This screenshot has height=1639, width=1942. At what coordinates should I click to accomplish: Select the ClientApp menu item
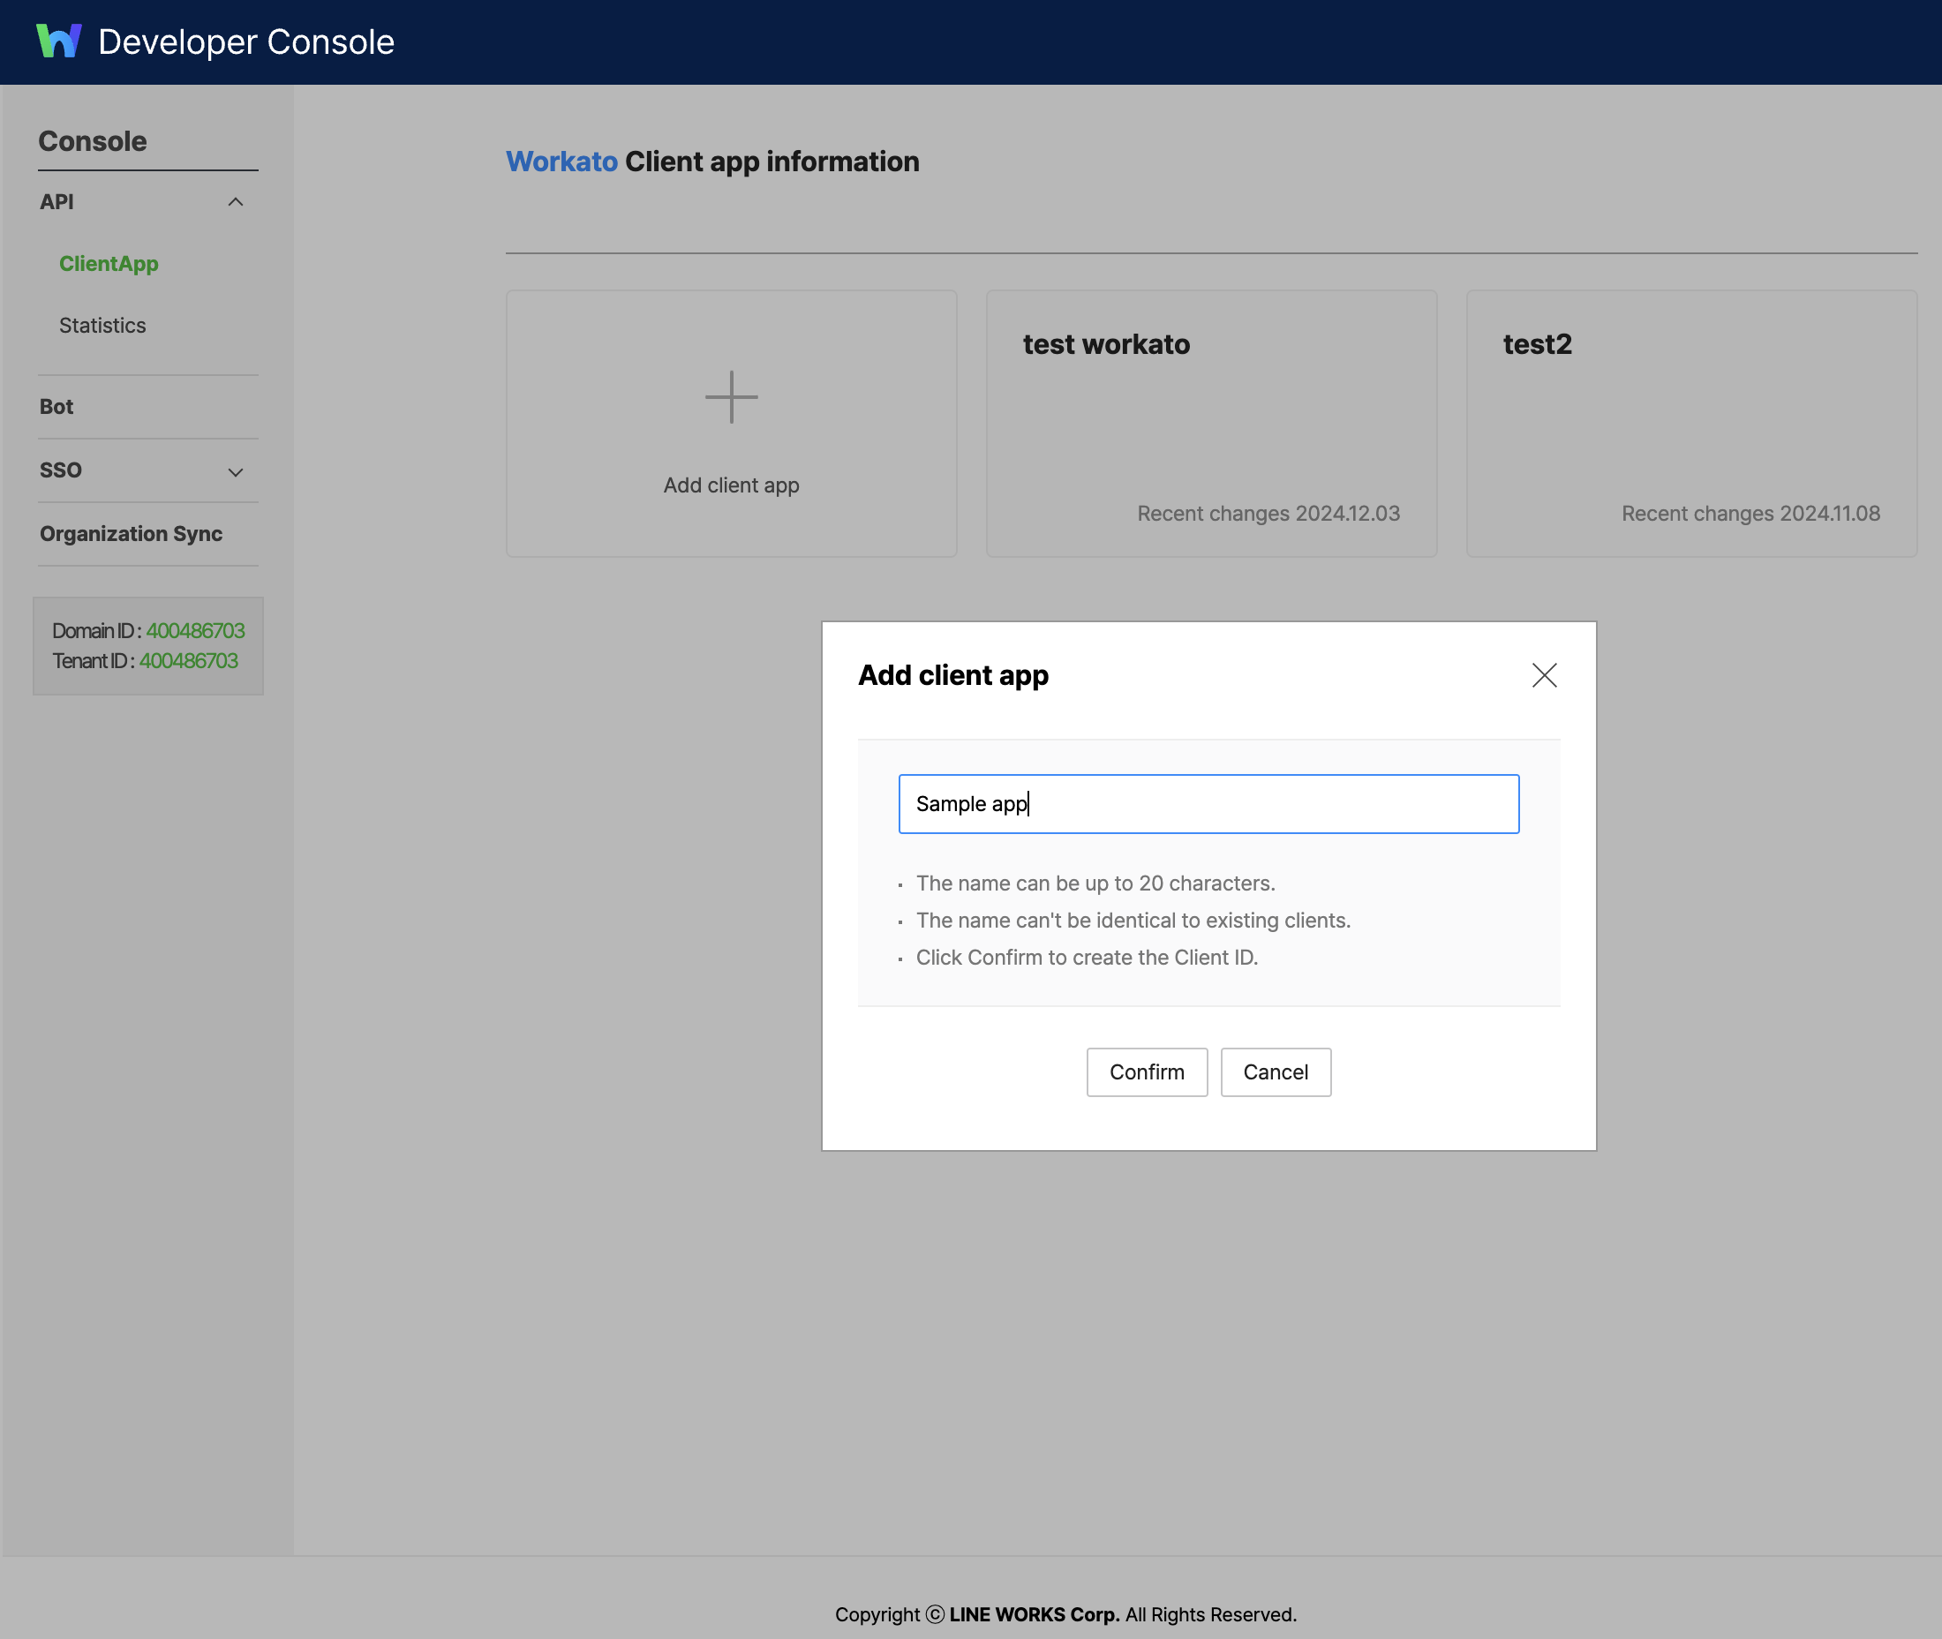coord(109,263)
